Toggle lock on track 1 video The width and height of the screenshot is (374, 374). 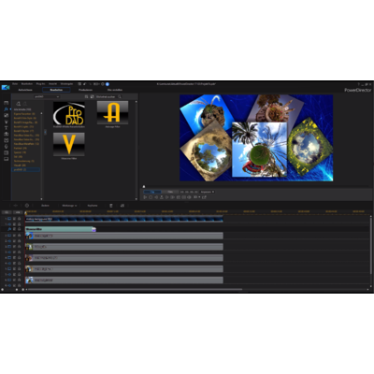point(19,219)
